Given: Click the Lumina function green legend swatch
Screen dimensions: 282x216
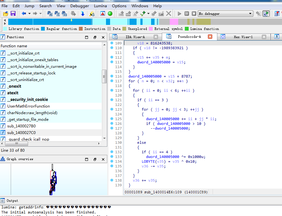Looking at the screenshot, I should click(x=187, y=29).
